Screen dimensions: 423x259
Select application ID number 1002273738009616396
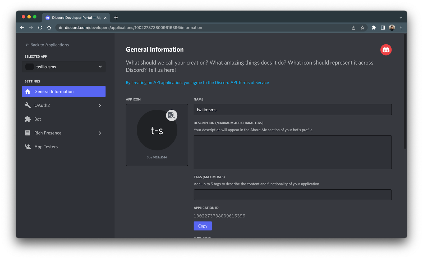click(219, 216)
